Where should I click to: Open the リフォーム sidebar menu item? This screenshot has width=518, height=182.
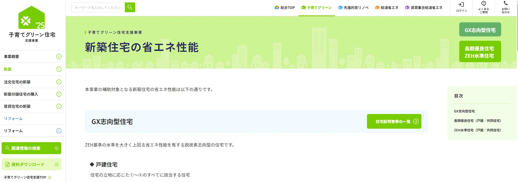click(33, 131)
